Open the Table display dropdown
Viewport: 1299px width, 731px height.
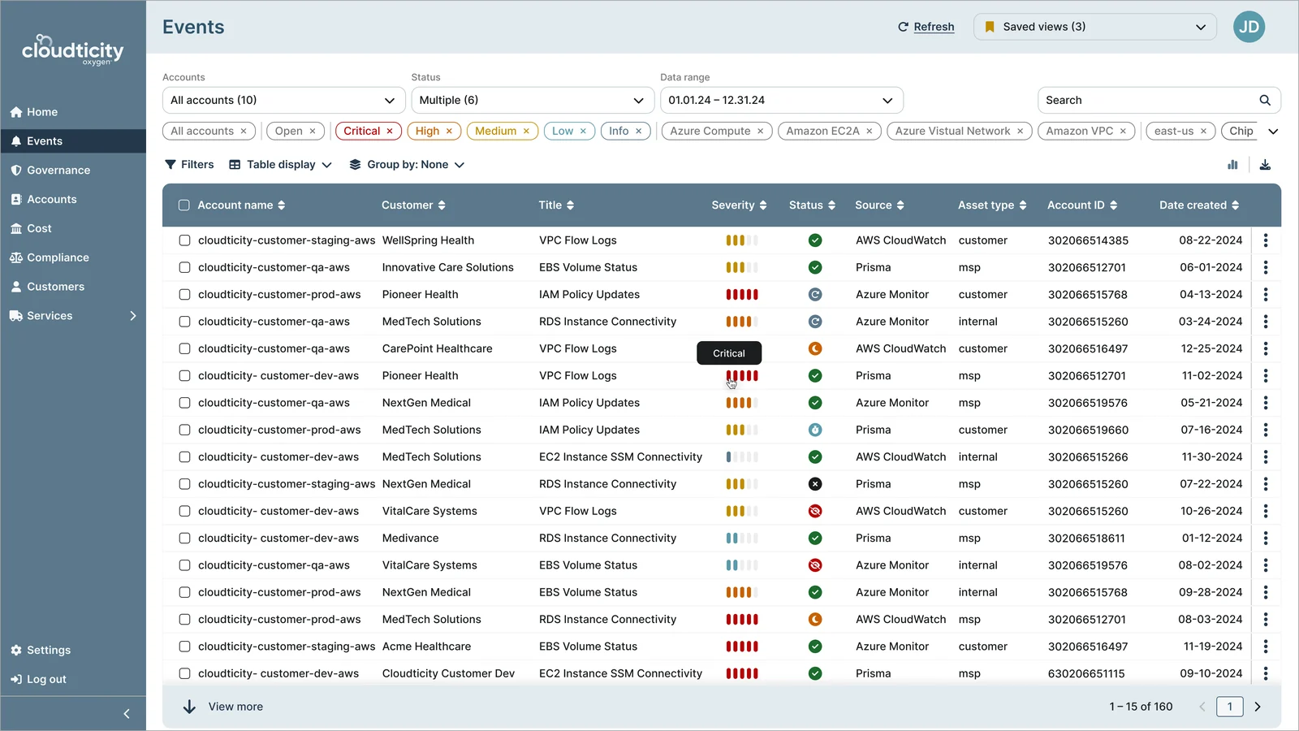pos(281,165)
